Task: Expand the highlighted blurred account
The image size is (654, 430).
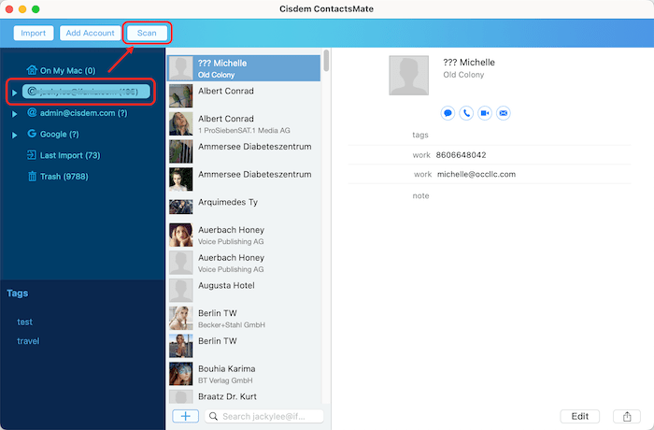Action: pyautogui.click(x=15, y=93)
